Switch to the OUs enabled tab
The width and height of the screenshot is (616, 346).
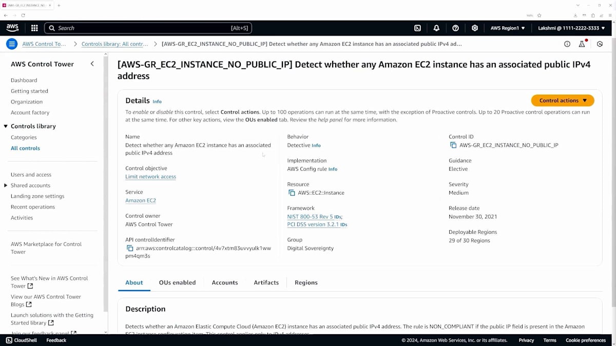click(177, 282)
